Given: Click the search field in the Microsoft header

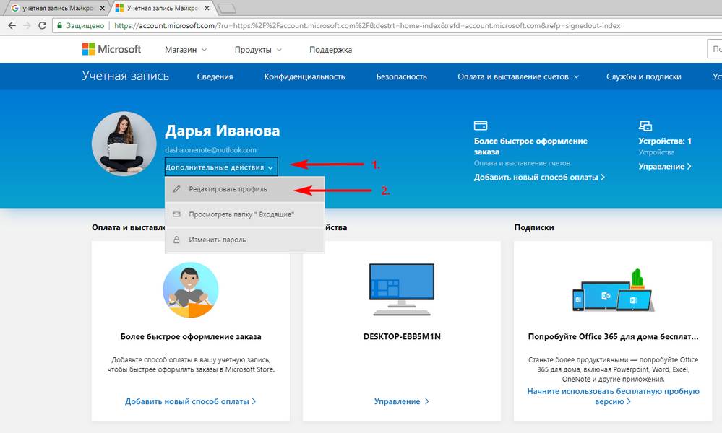Looking at the screenshot, I should 715,49.
